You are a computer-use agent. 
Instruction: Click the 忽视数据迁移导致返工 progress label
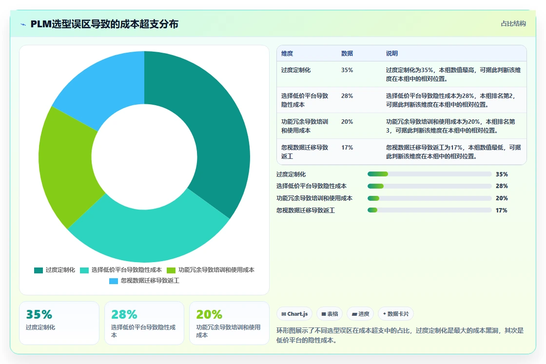click(x=306, y=211)
